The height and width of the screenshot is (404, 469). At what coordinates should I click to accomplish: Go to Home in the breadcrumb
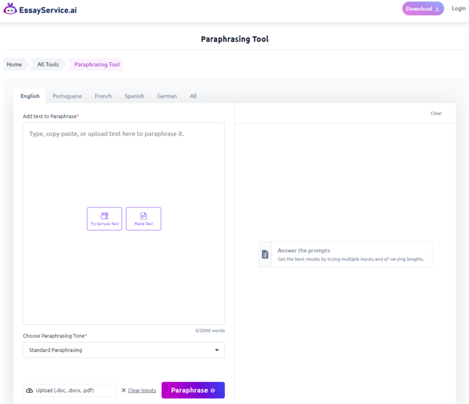click(14, 65)
